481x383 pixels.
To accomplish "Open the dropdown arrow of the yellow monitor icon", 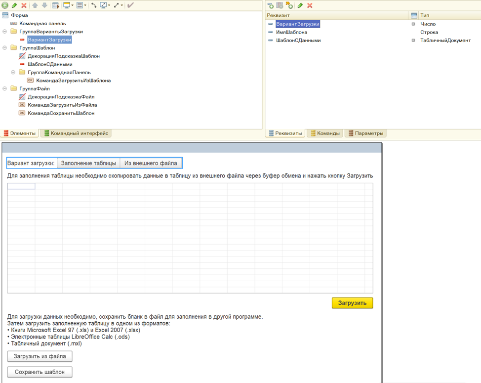I will pos(73,5).
